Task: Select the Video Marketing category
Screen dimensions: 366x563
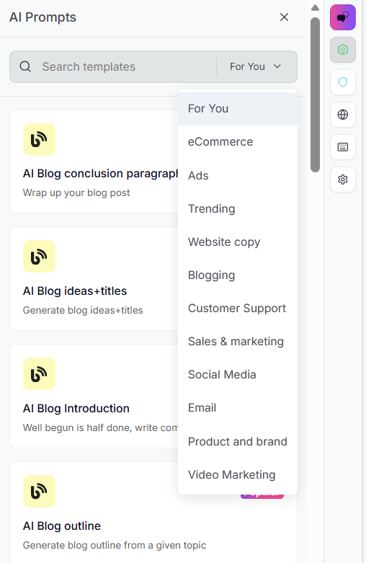Action: pos(238,474)
